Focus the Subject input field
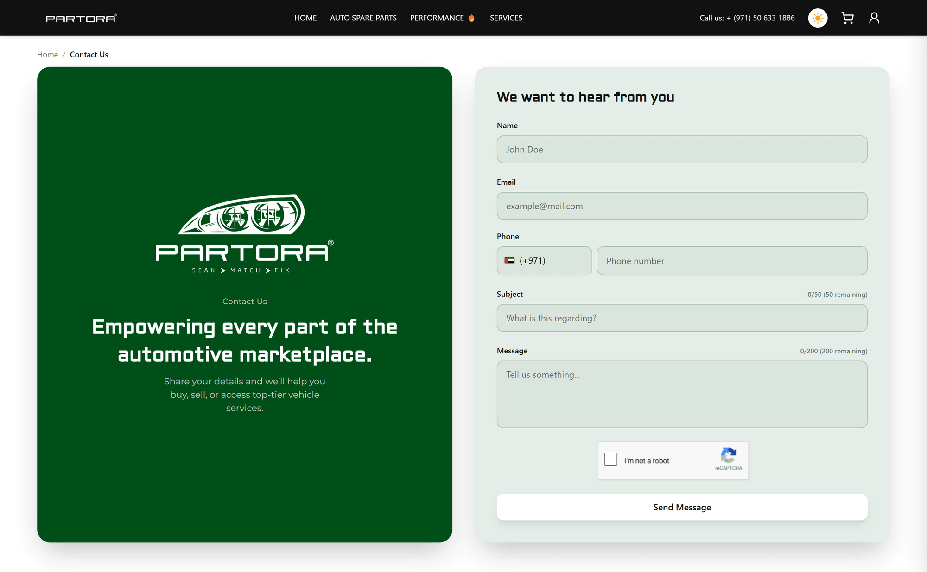The height and width of the screenshot is (572, 927). (x=682, y=318)
